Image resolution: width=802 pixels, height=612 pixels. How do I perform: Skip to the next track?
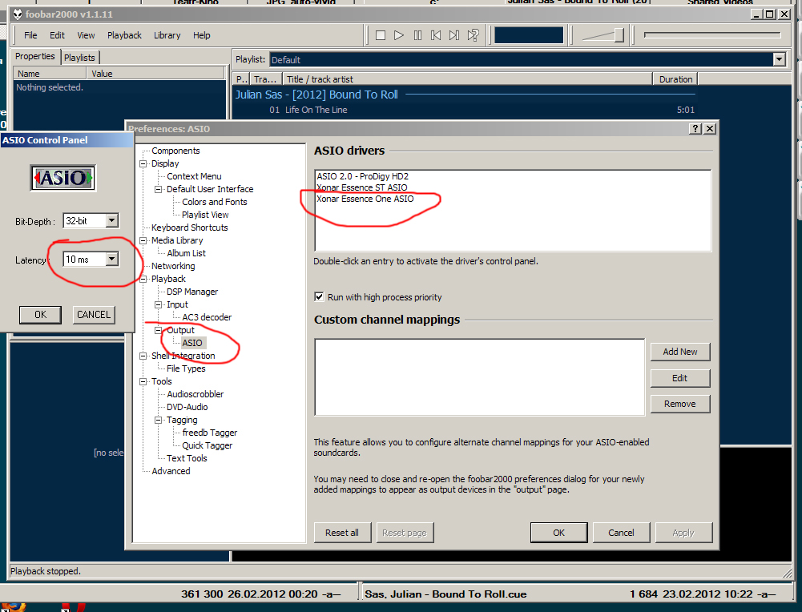coord(454,35)
